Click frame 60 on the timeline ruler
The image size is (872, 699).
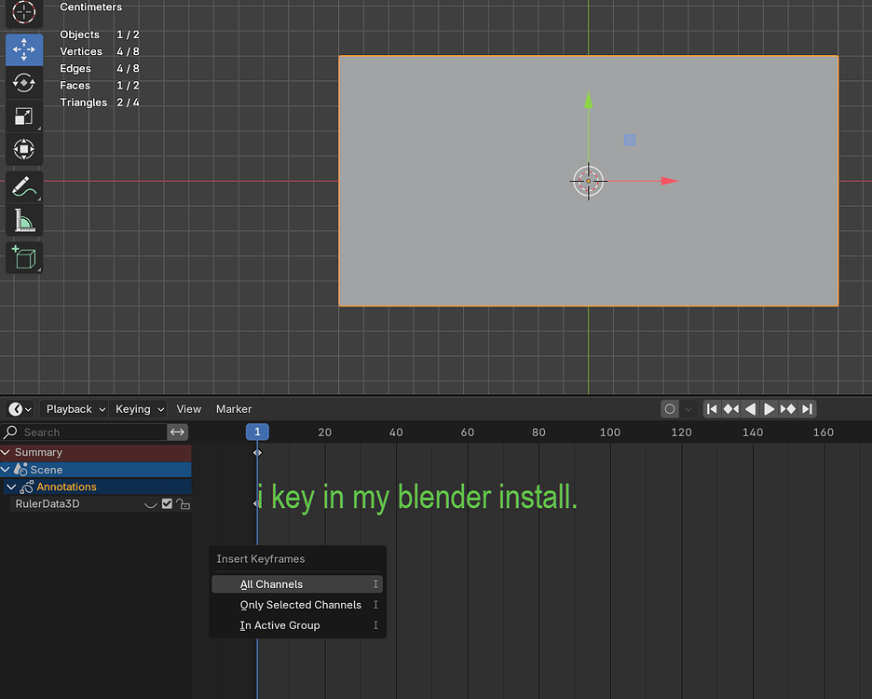tap(468, 432)
